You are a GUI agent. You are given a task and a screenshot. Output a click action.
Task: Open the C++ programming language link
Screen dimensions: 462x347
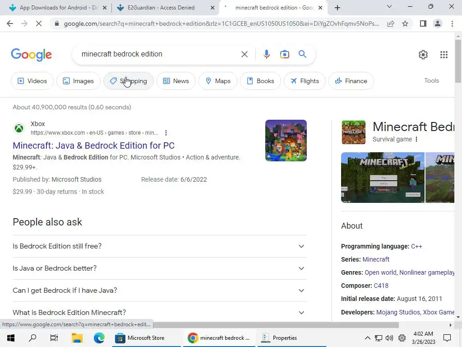tap(416, 246)
